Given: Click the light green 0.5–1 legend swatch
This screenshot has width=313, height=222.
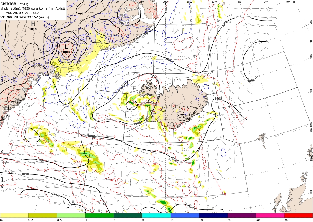Looking at the screenshot, I should [x=71, y=215].
